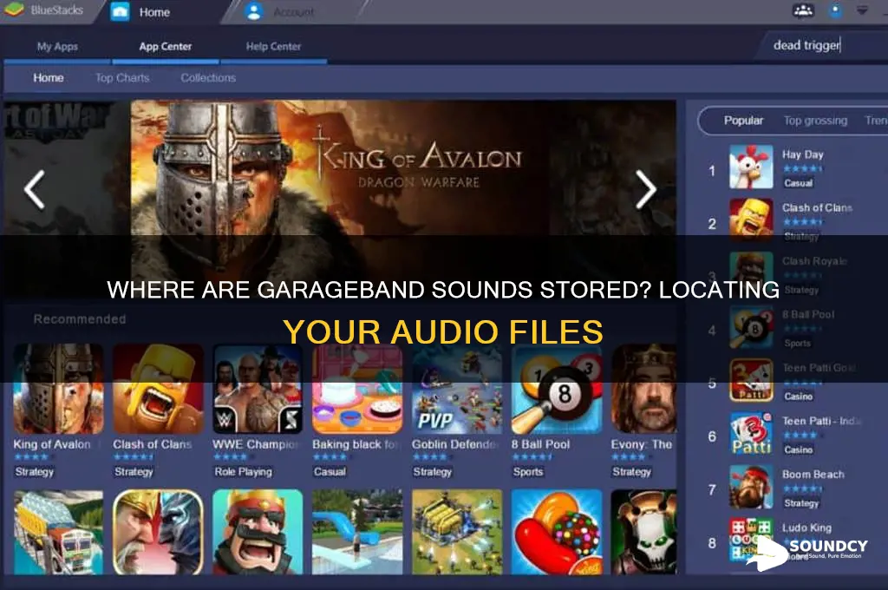Switch to the My Apps tab

[x=57, y=47]
